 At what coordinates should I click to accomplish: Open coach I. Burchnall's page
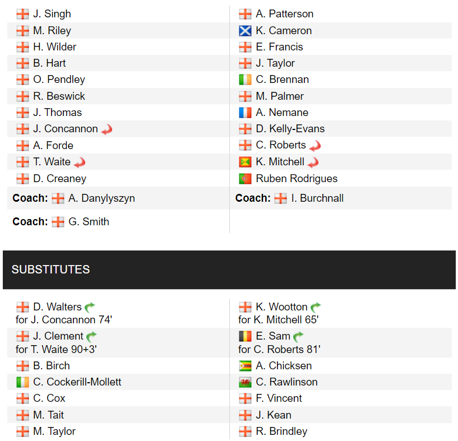click(317, 198)
